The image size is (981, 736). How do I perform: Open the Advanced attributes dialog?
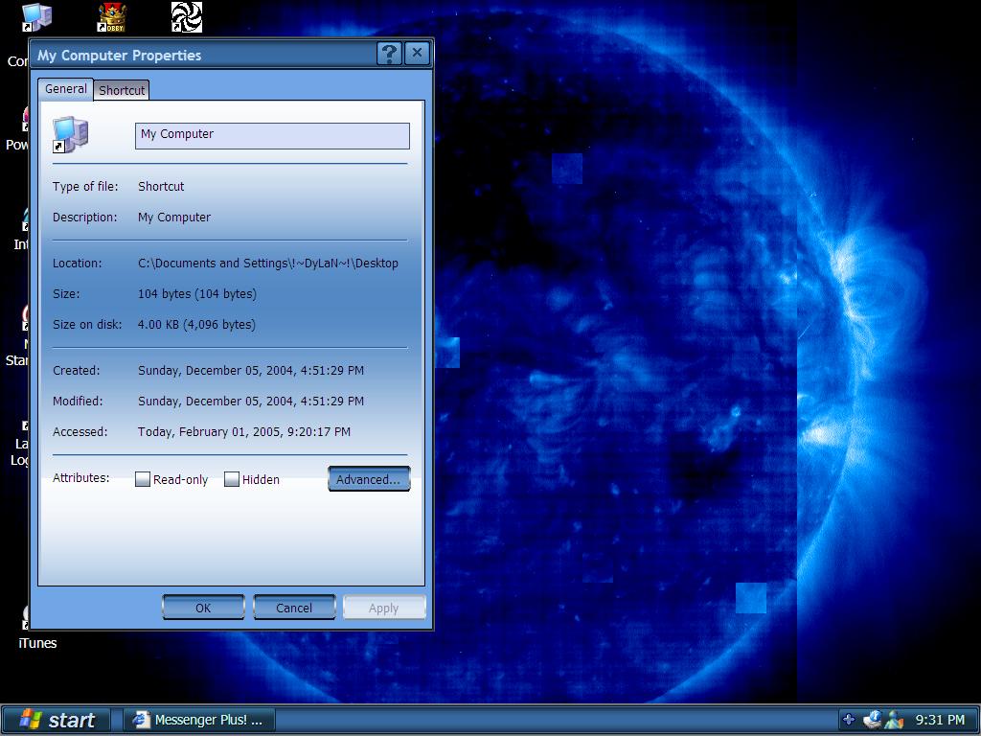(x=368, y=479)
